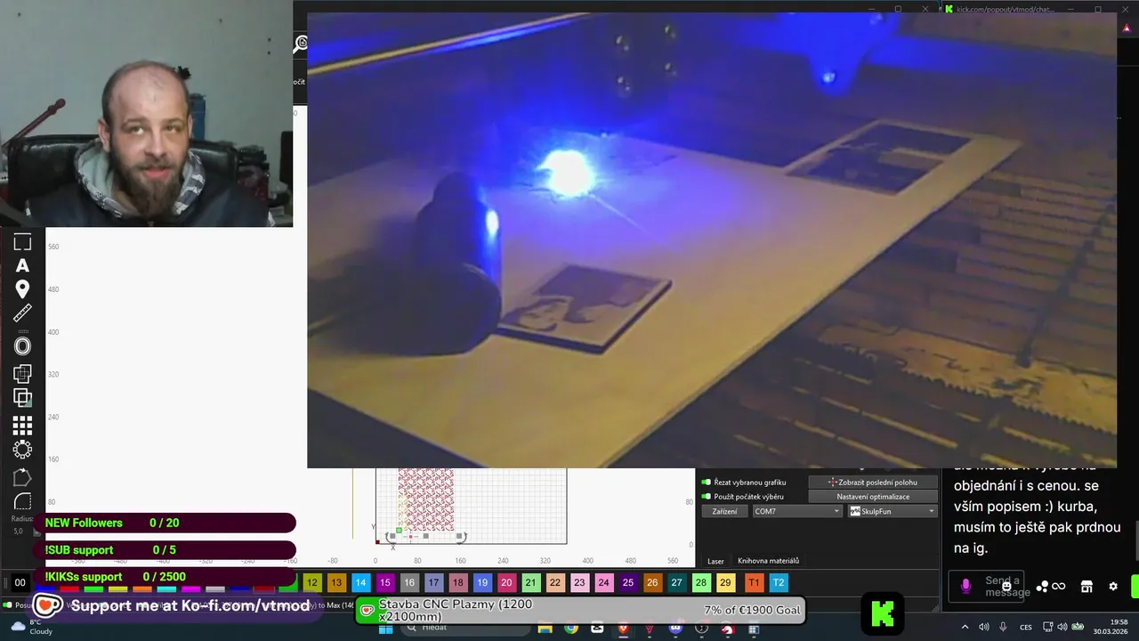Select the Measure ruler tool
The width and height of the screenshot is (1139, 641).
pos(22,312)
